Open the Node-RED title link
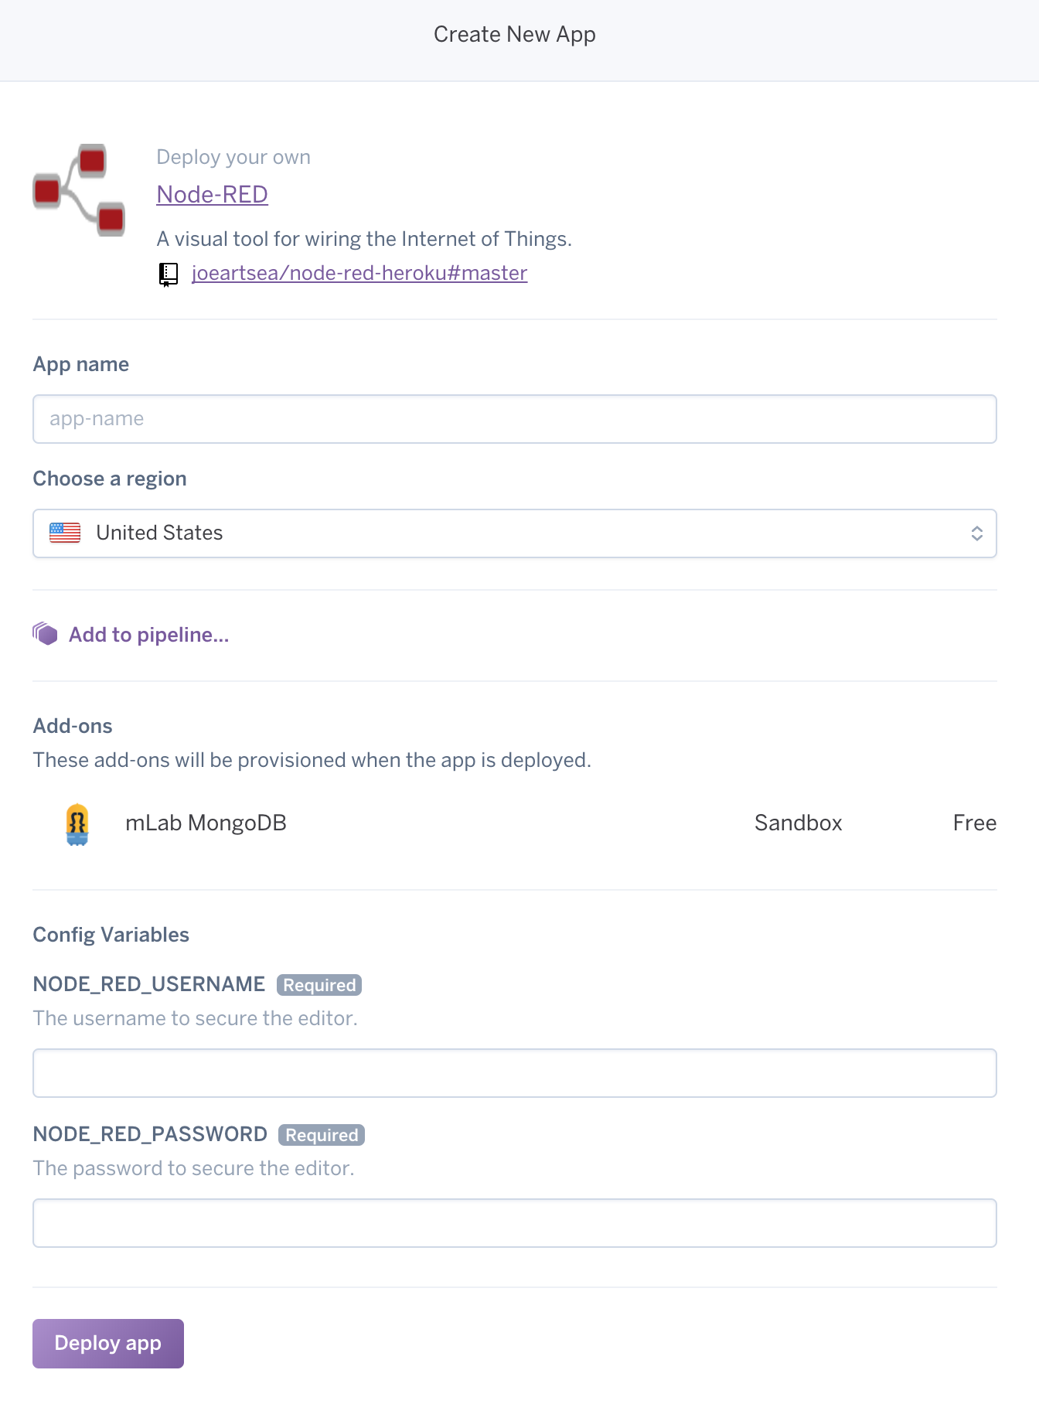Viewport: 1039px width, 1404px height. coord(212,194)
